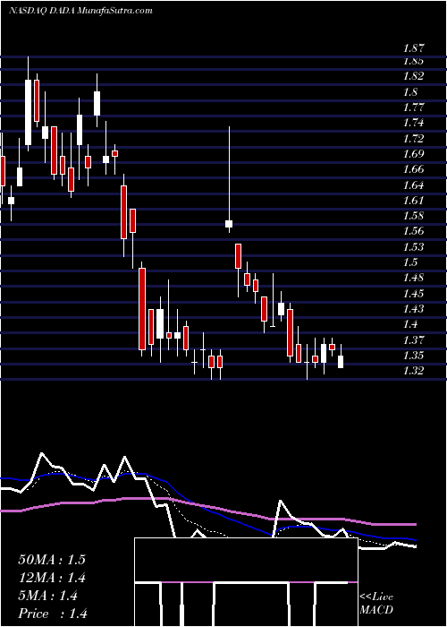Image resolution: width=447 pixels, height=627 pixels.
Task: Click the <<Live MACD label
Action: tap(376, 604)
